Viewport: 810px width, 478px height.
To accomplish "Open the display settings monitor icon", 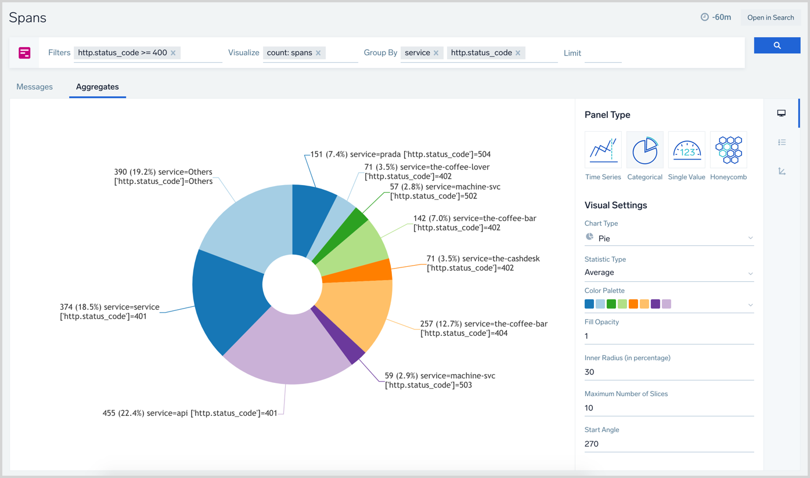I will (782, 113).
